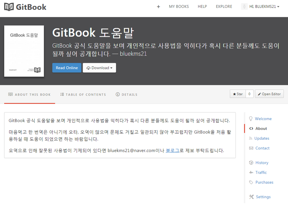Click the small GitBook logo on the cover
Viewport: 288px width, 206px height.
[x=37, y=70]
